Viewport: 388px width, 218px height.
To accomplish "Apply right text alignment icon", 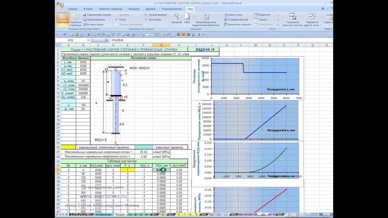I will (188, 35).
